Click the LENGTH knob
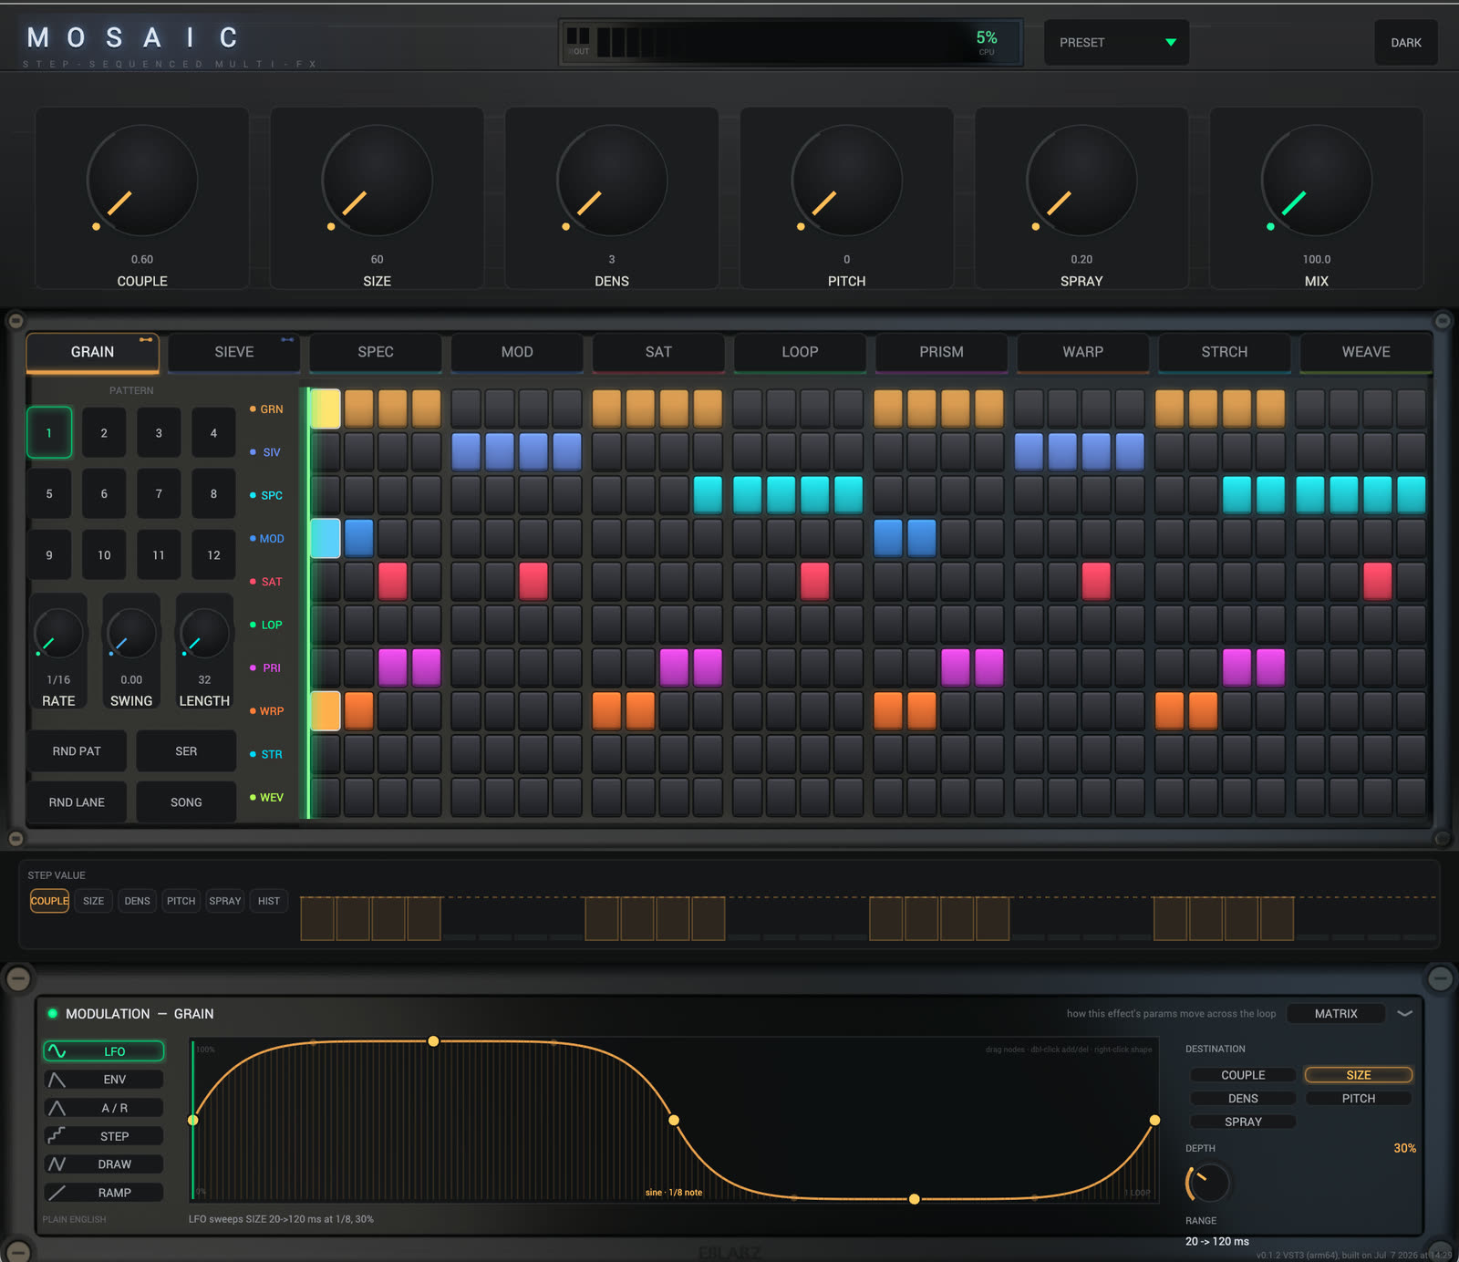Viewport: 1459px width, 1262px height. pos(204,633)
